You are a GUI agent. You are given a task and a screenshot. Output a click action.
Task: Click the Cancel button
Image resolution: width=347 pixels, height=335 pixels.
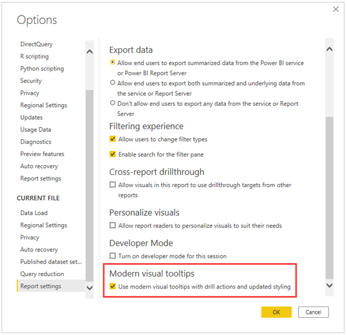tap(313, 312)
